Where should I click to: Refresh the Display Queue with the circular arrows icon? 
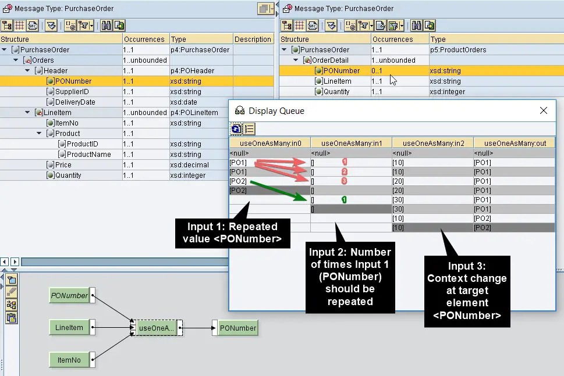(x=236, y=129)
